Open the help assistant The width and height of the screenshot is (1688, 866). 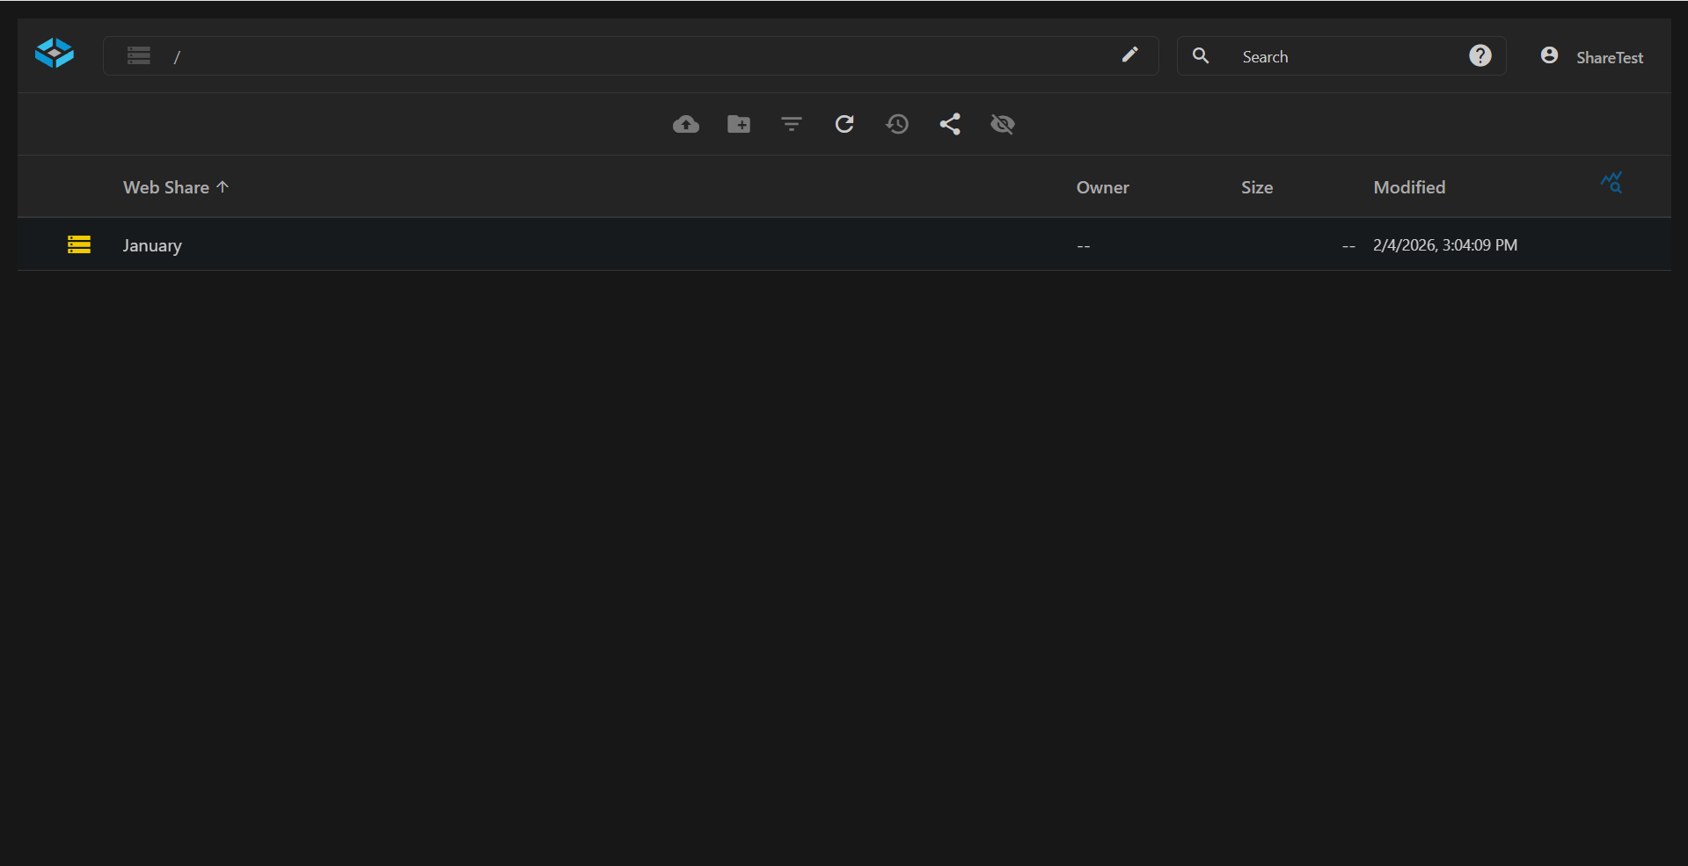[1480, 55]
